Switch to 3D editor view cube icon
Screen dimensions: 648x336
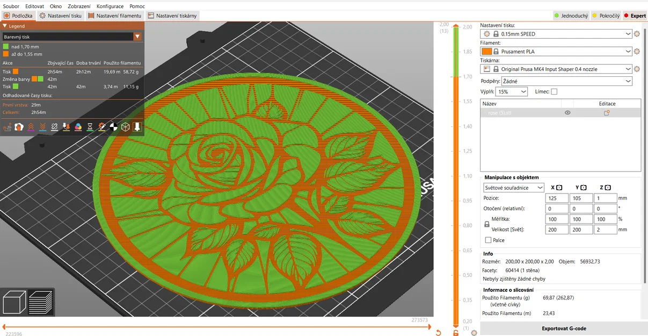point(13,302)
